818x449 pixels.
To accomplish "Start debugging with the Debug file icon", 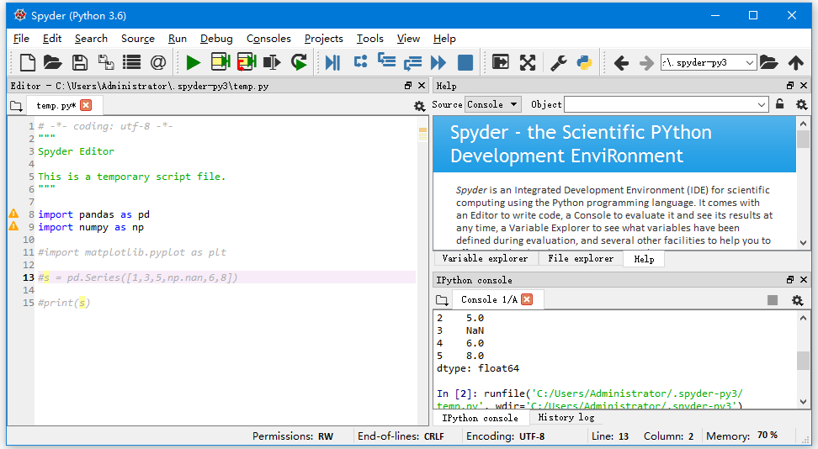I will (x=332, y=62).
